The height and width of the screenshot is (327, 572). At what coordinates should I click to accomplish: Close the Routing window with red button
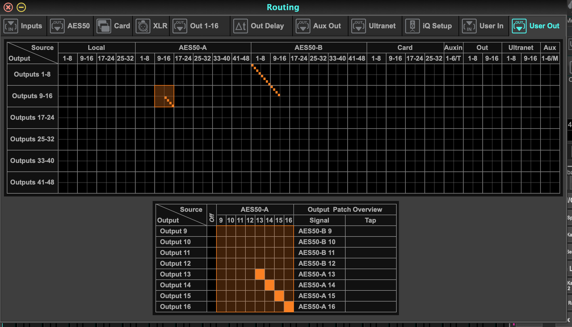tap(8, 7)
